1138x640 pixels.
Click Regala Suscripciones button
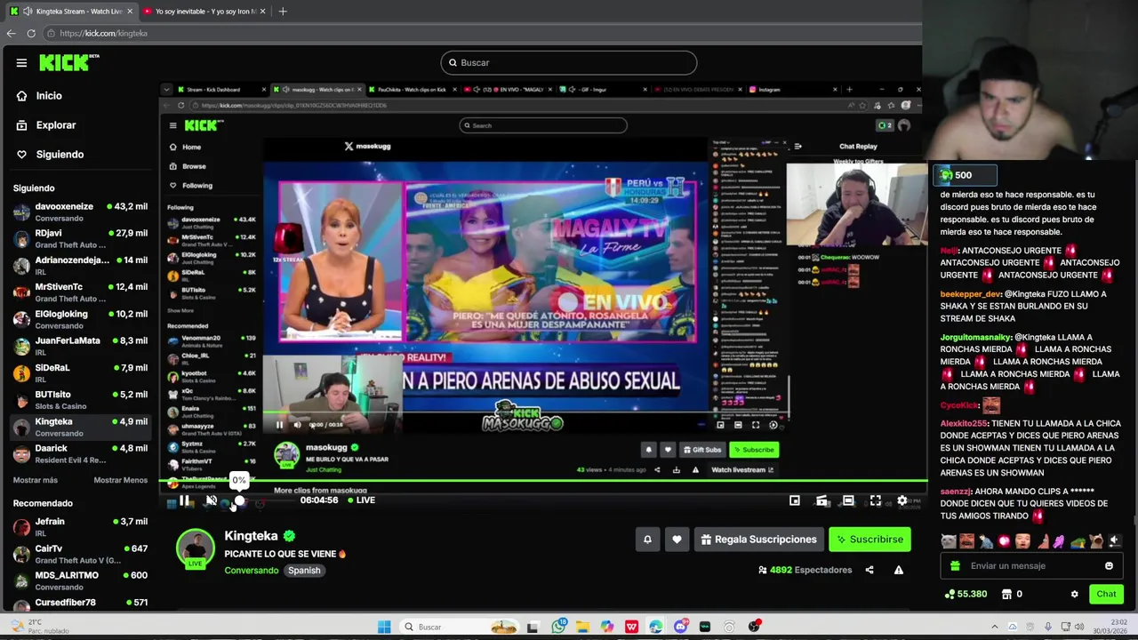758,540
